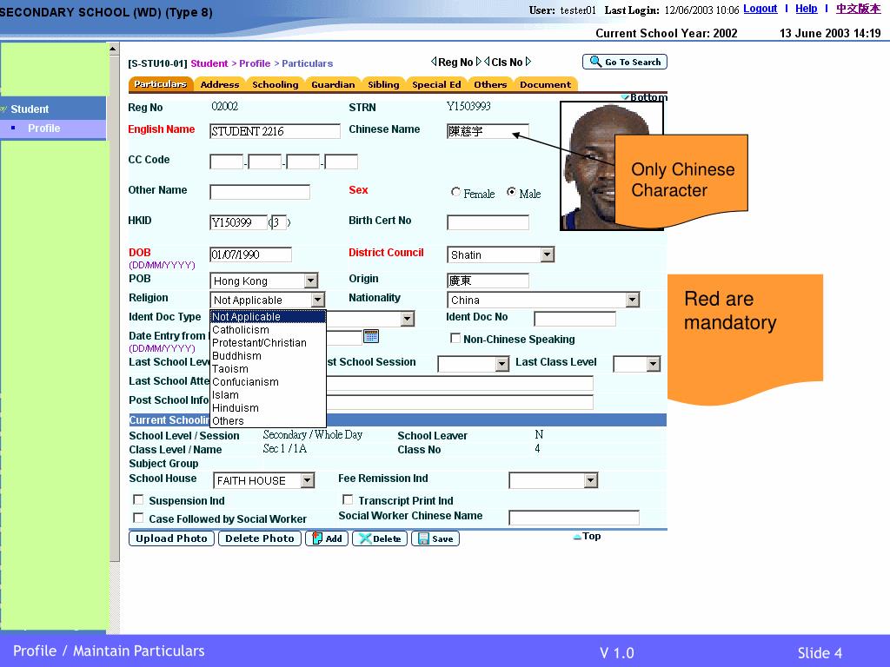Viewport: 890px width, 667px height.
Task: Choose Confucianism from religion list
Action: [268, 382]
